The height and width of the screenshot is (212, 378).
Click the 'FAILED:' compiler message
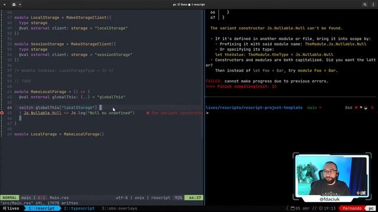214,81
